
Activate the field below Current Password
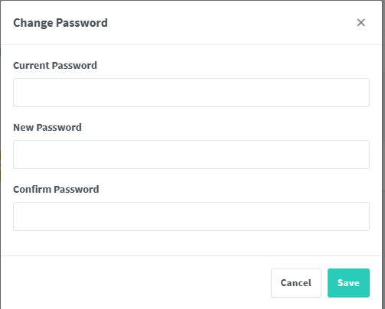[x=191, y=93]
